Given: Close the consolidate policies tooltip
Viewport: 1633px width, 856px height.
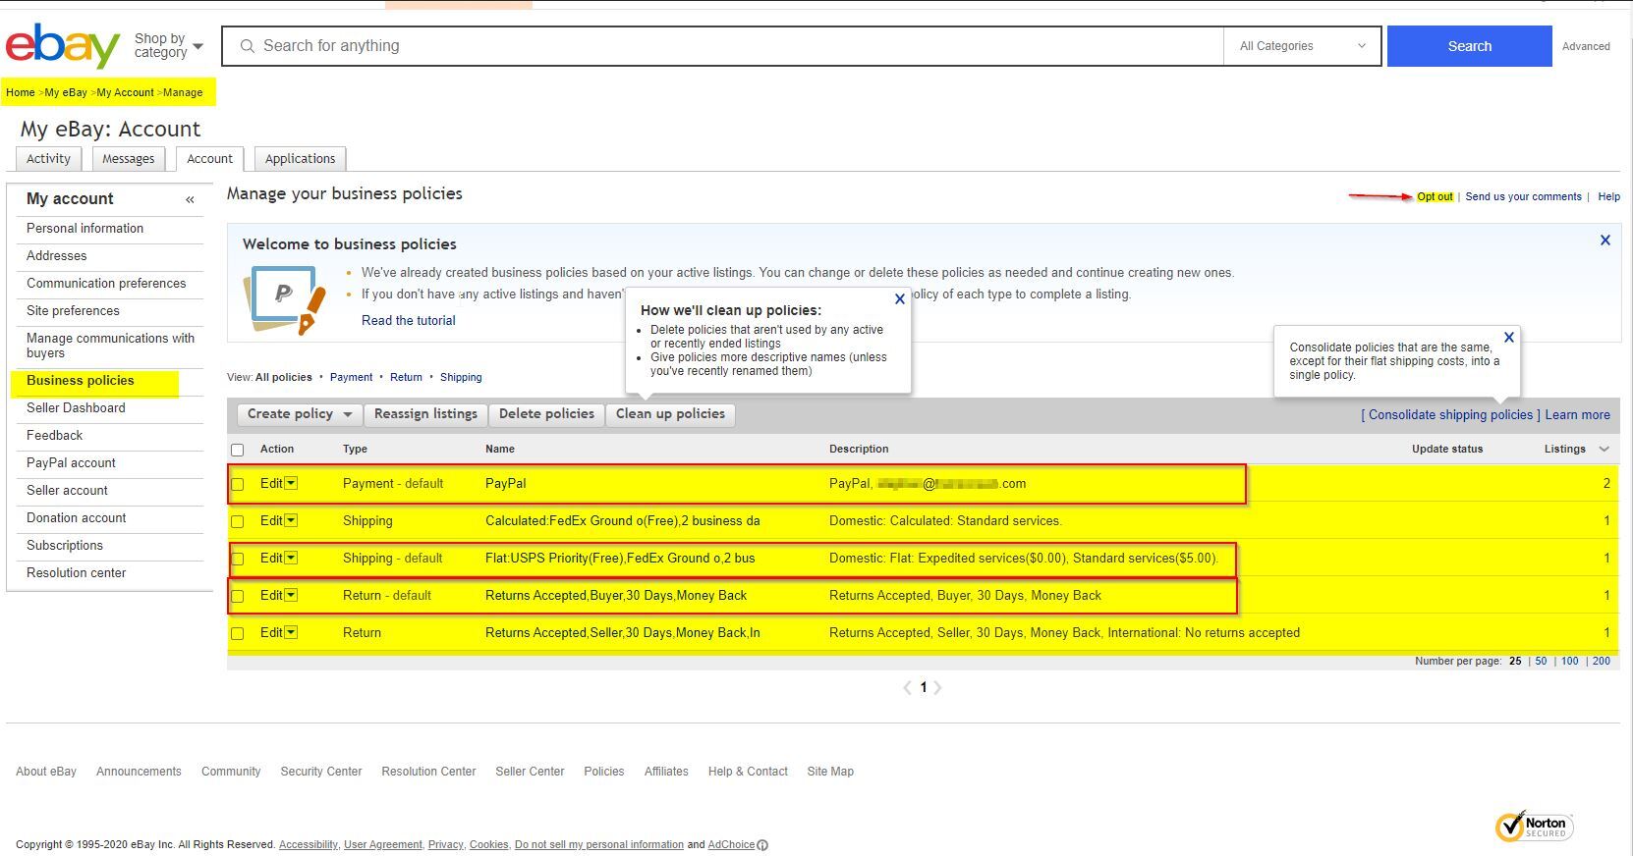Looking at the screenshot, I should pyautogui.click(x=1508, y=338).
